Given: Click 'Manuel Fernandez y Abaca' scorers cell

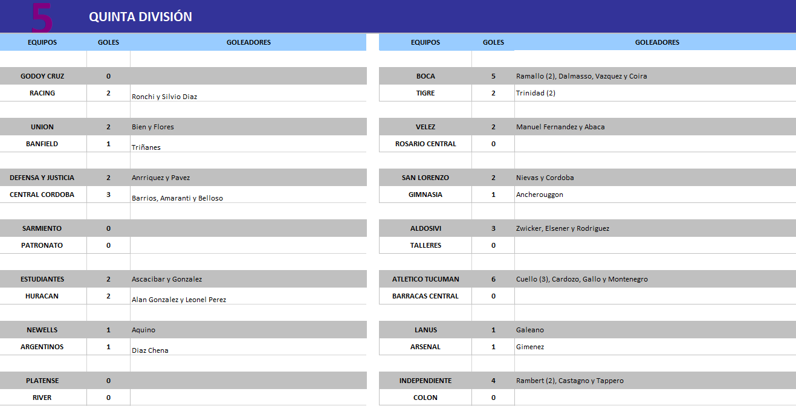Looking at the screenshot, I should point(655,127).
